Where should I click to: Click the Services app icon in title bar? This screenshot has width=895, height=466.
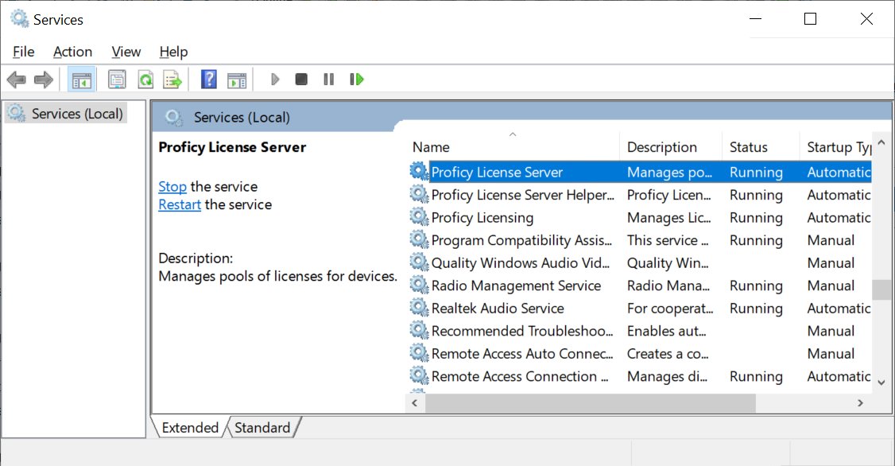[x=19, y=19]
